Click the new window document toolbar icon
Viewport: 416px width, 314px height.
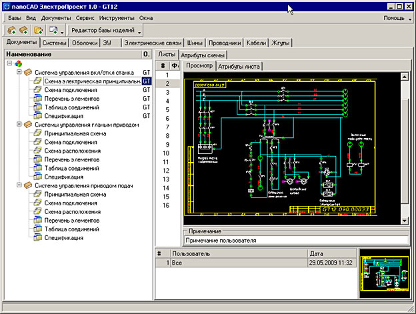[53, 30]
